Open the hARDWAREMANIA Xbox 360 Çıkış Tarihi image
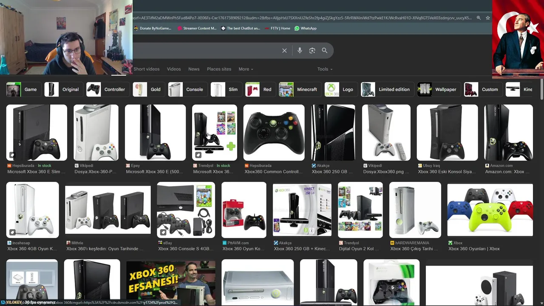 tap(415, 210)
